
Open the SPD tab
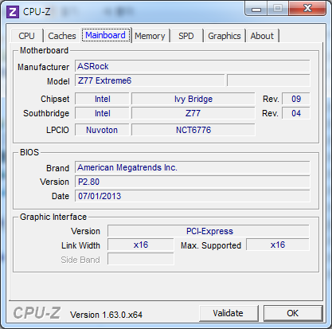coord(186,36)
